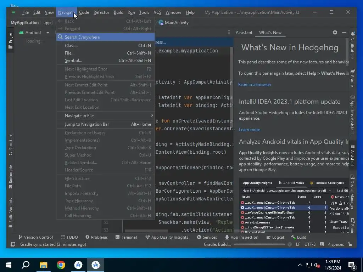Open the VCS menu
The height and width of the screenshot is (272, 363).
tap(157, 12)
